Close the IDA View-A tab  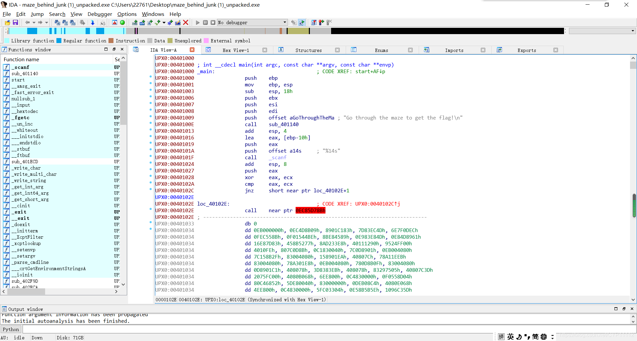192,50
